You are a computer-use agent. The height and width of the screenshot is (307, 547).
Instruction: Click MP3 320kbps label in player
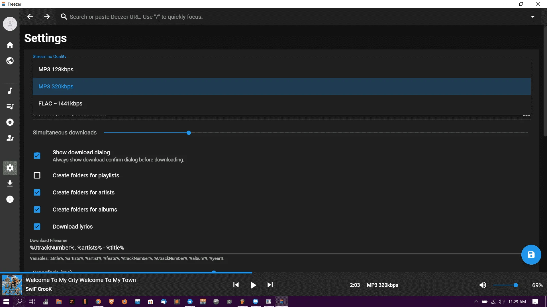point(382,285)
